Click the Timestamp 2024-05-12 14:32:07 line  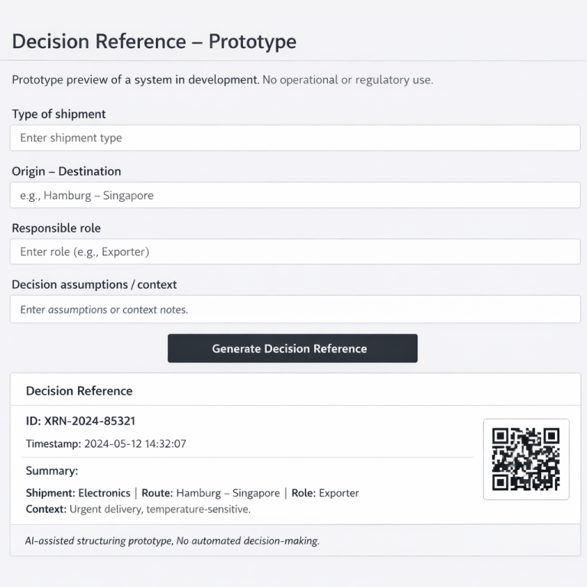[106, 443]
